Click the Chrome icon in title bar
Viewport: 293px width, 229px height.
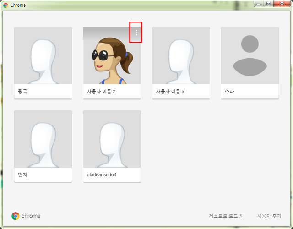[6, 5]
